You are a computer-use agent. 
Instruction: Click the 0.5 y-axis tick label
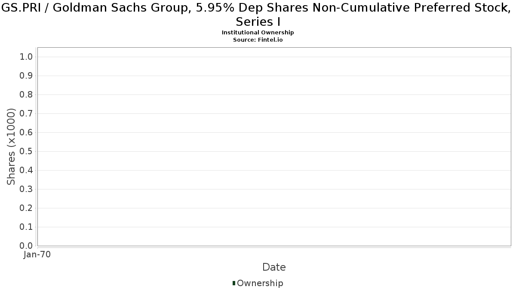pos(27,152)
